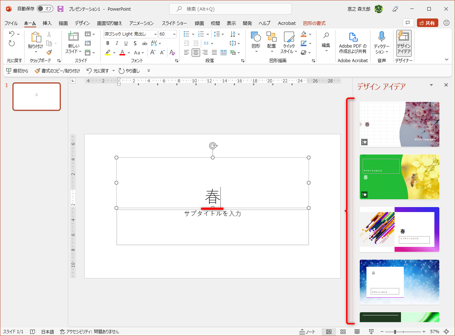Cut the selection with scissors icon
This screenshot has width=455, height=336.
(x=49, y=34)
